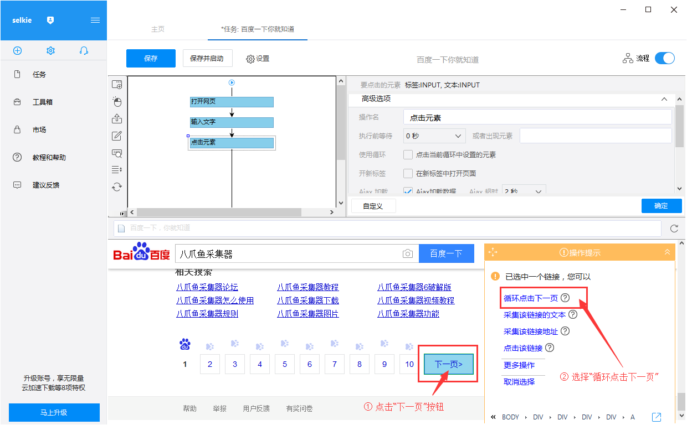Select the Extract Data tool icon

click(117, 119)
